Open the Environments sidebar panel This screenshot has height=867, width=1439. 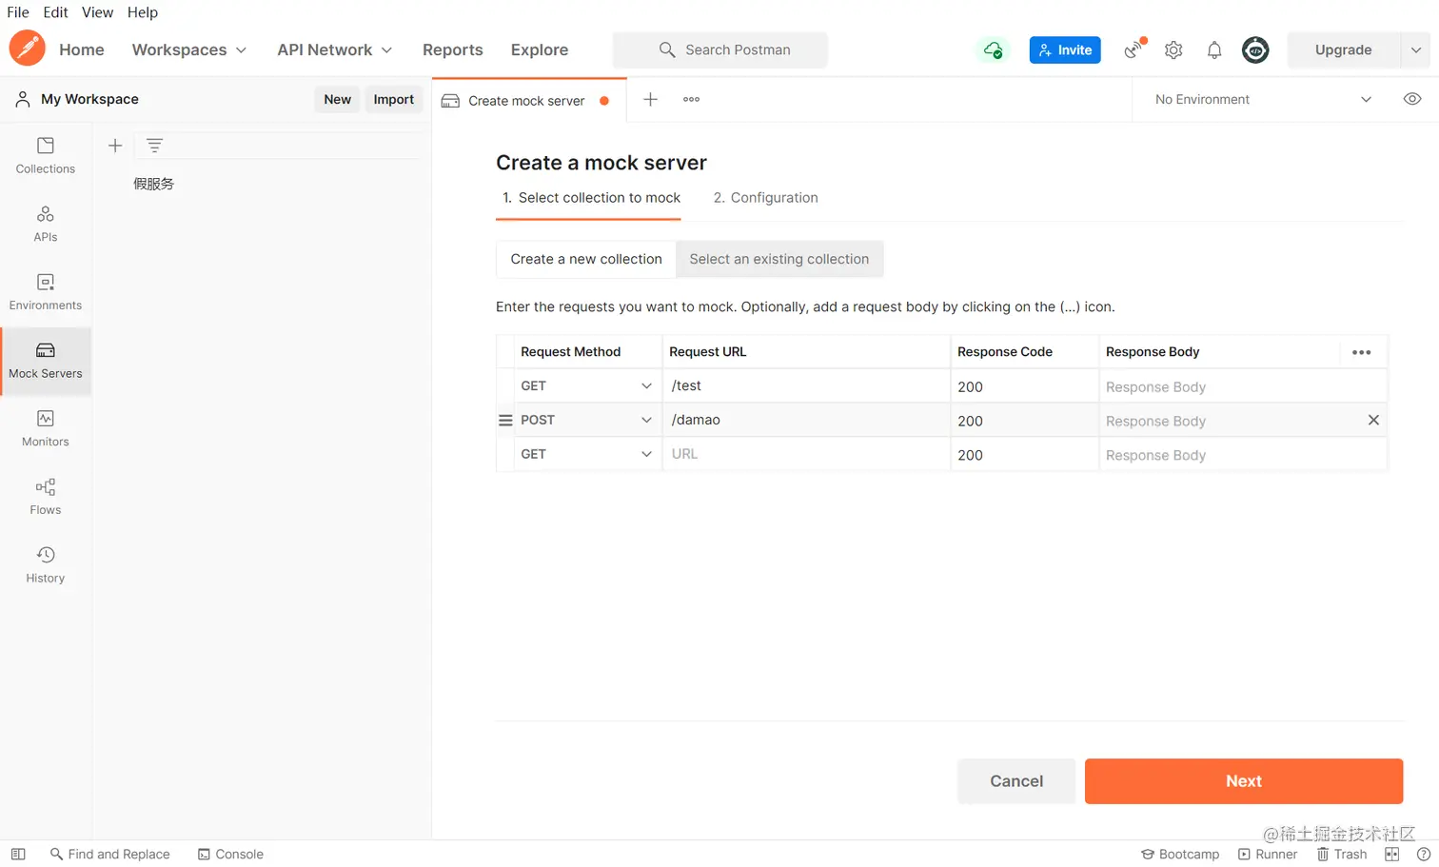pos(45,292)
